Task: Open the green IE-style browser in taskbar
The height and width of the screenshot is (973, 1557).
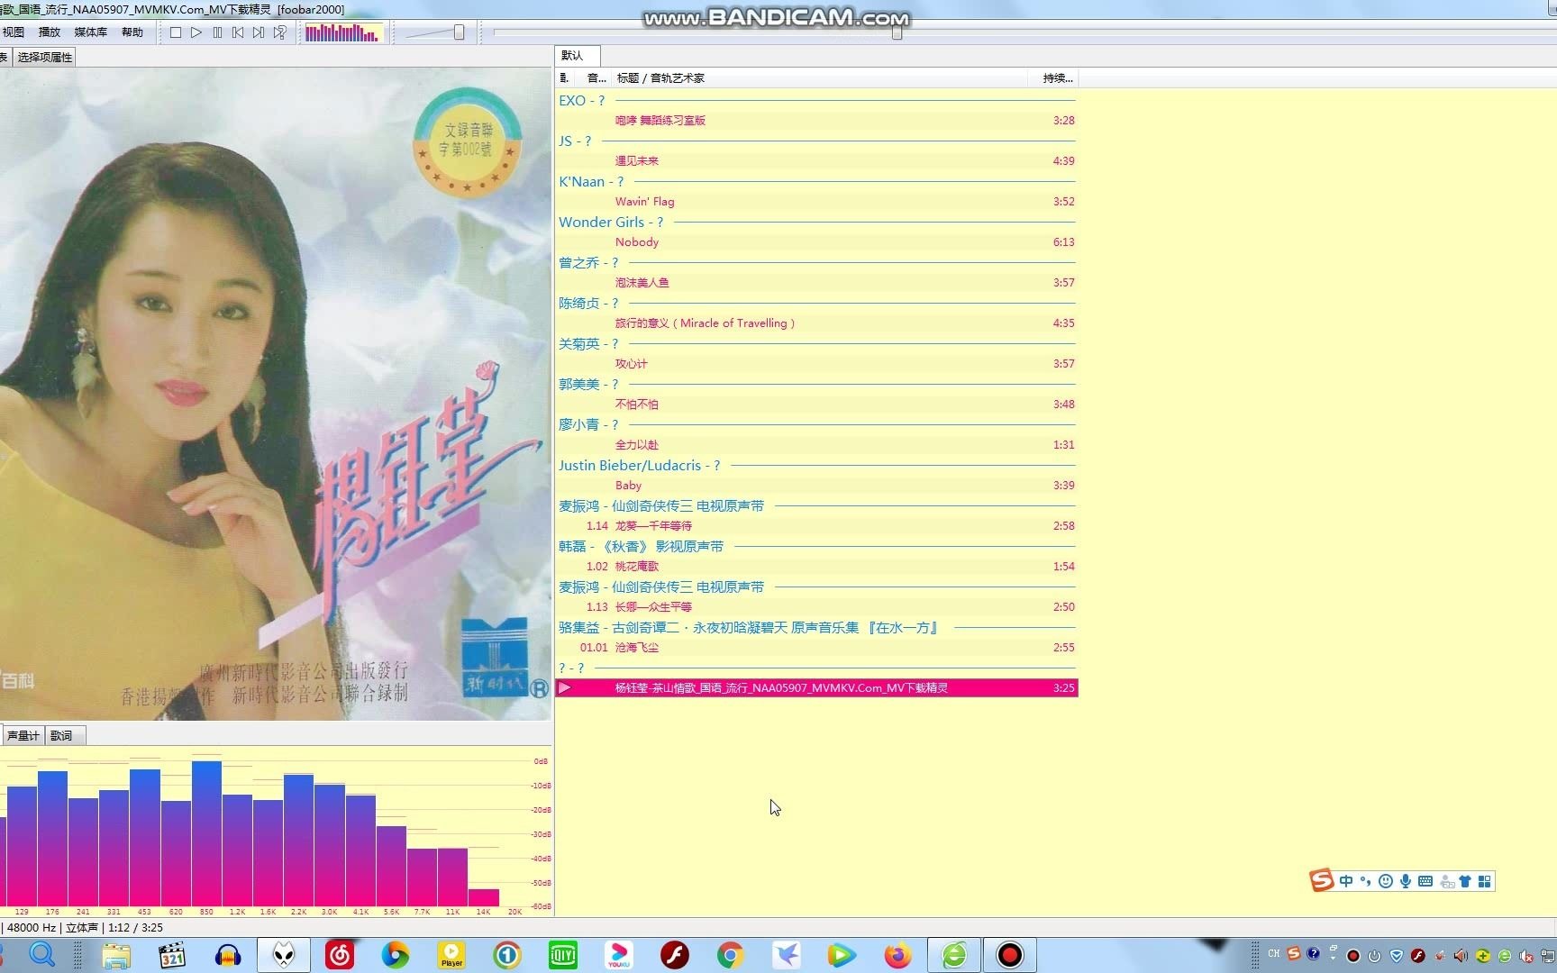Action: [x=954, y=955]
